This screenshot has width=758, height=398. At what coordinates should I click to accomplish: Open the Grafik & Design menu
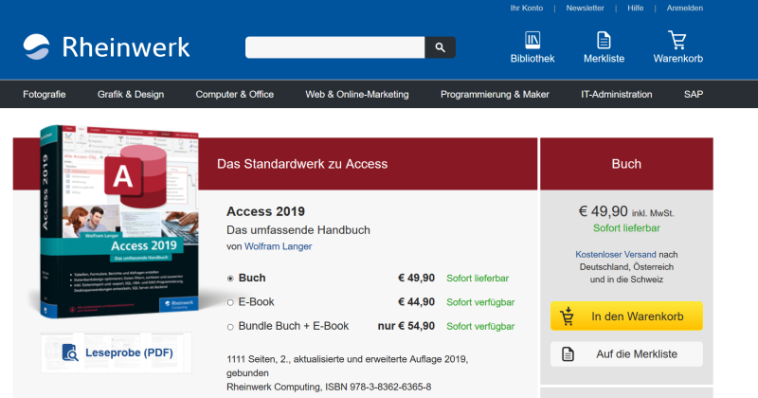131,95
